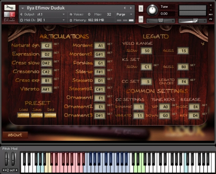Toggle the Solo S button
This screenshot has height=174, width=216.
coord(141,9)
